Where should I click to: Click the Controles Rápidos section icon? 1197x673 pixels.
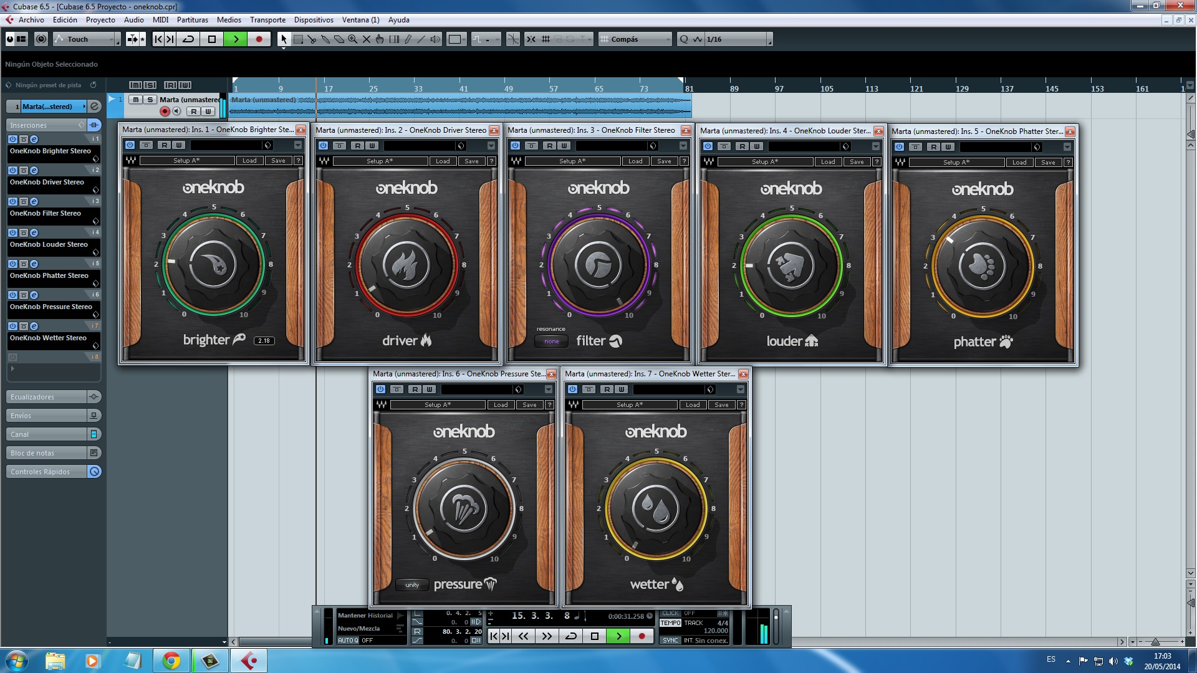pos(94,472)
